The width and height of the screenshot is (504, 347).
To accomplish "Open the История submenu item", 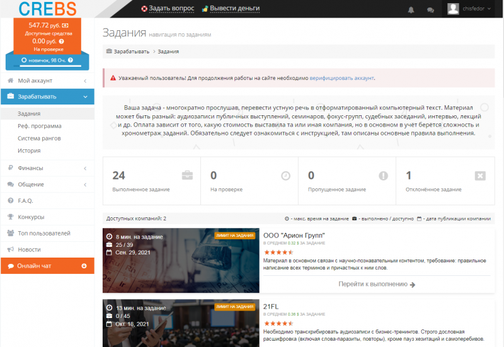I will click(x=29, y=151).
